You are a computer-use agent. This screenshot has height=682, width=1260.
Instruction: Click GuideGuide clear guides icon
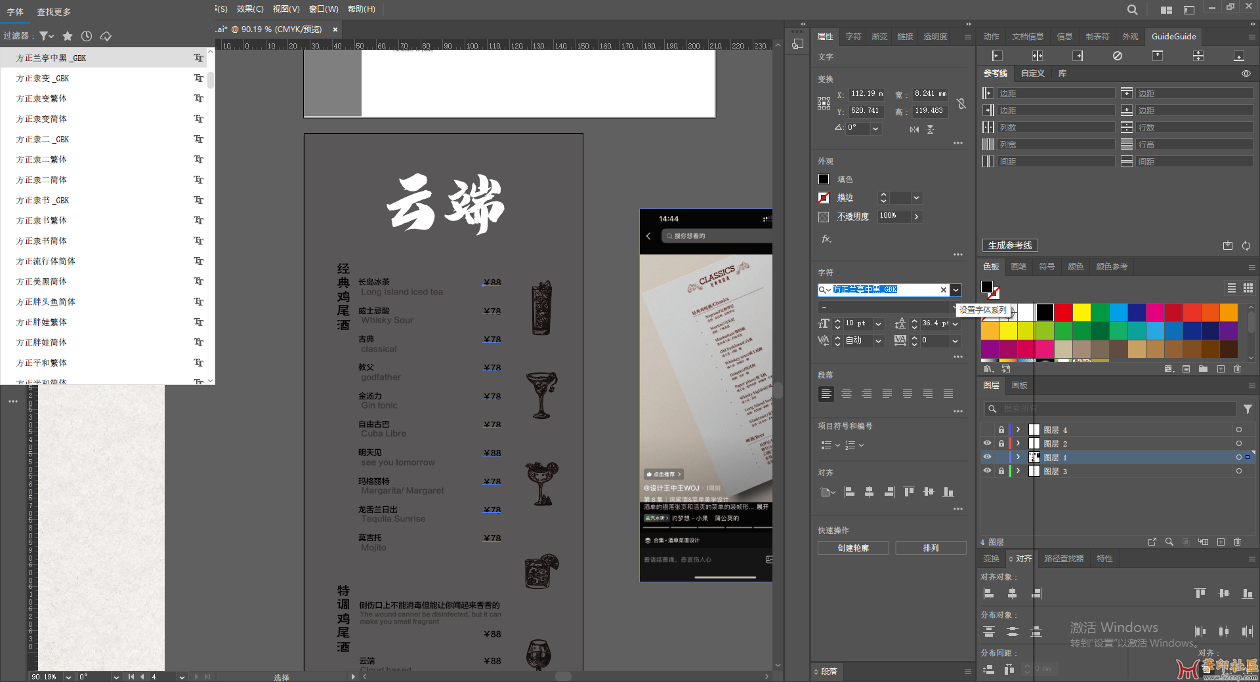(1118, 56)
